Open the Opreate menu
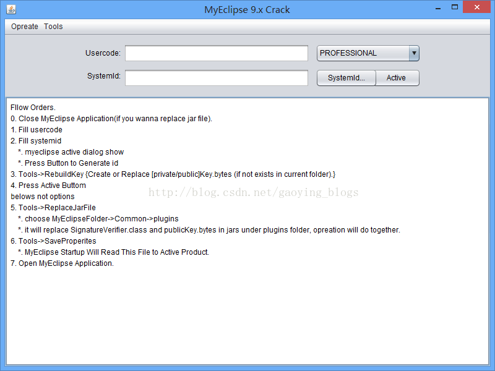Viewport: 495px width, 371px height. tap(25, 27)
